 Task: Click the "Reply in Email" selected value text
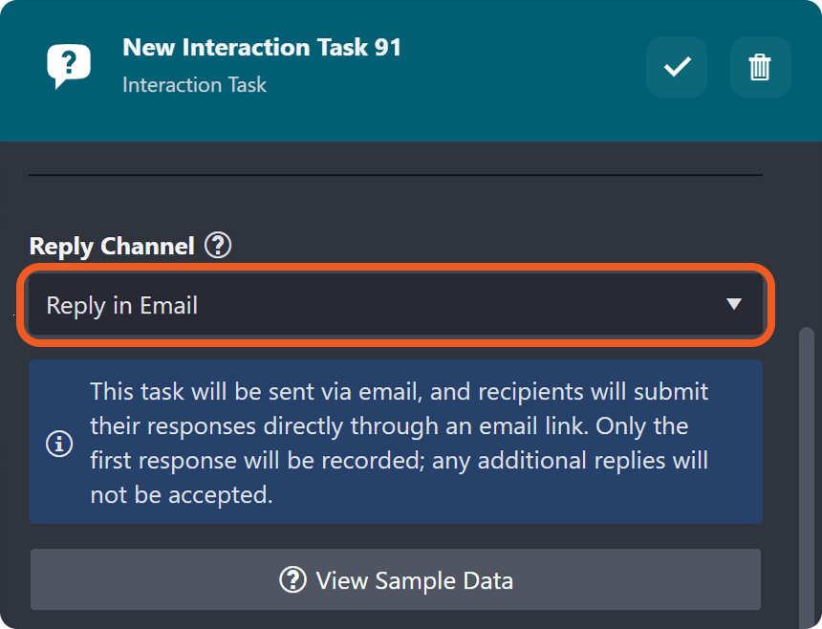point(122,306)
